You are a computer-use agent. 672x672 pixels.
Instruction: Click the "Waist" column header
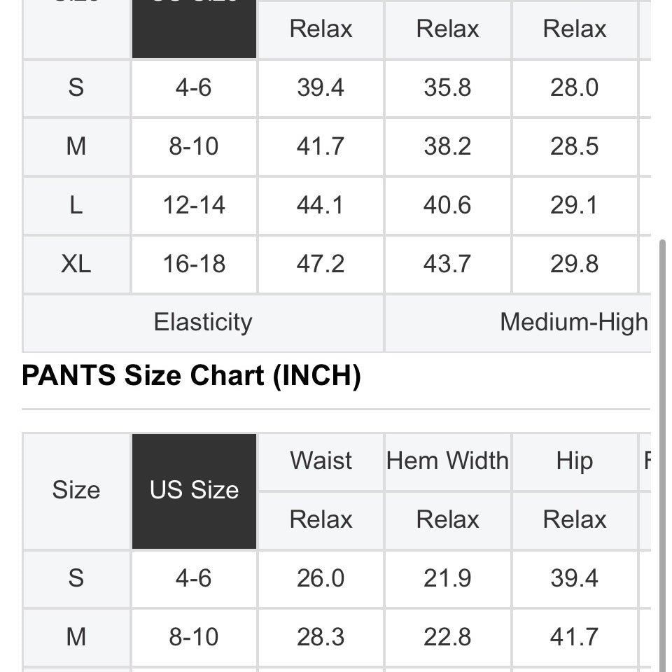321,461
